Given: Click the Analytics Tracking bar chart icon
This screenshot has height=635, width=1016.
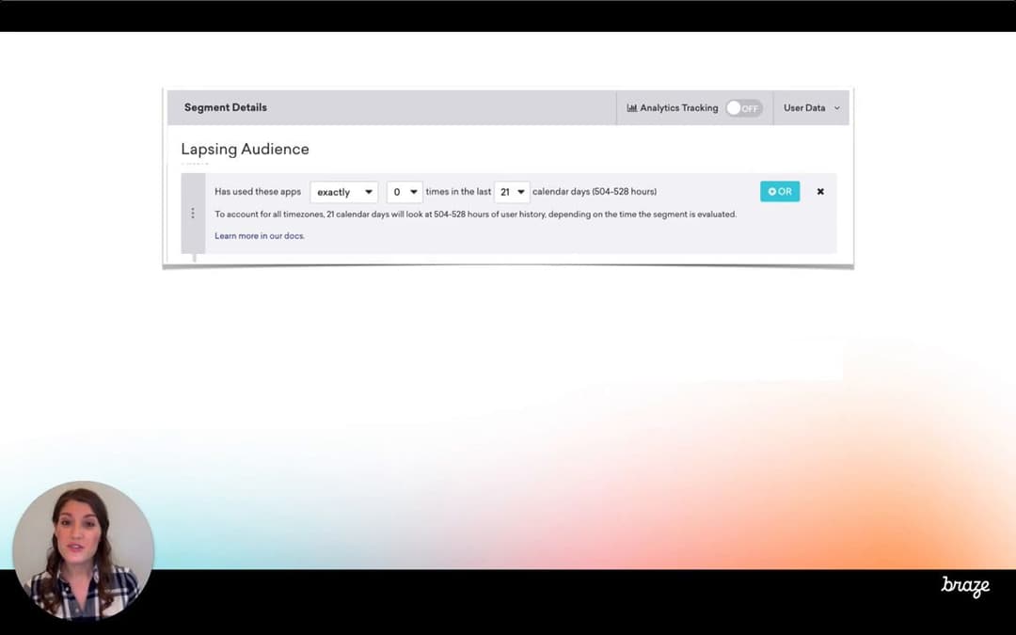Looking at the screenshot, I should [x=632, y=108].
